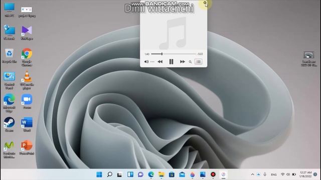Select the Microsoft Edge desktop shortcut
Image resolution: width=321 pixels, height=180 pixels.
(x=9, y=103)
